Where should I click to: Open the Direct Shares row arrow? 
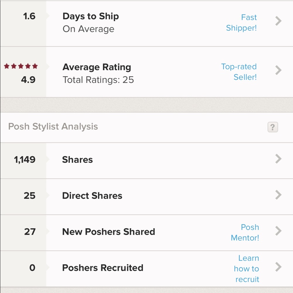point(278,195)
